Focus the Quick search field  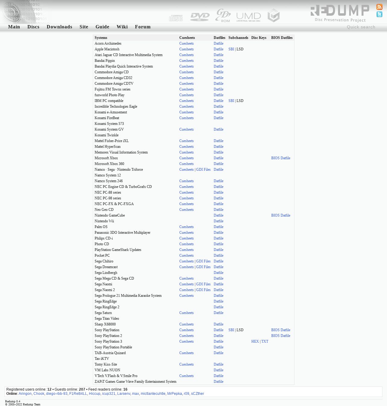coord(361,27)
